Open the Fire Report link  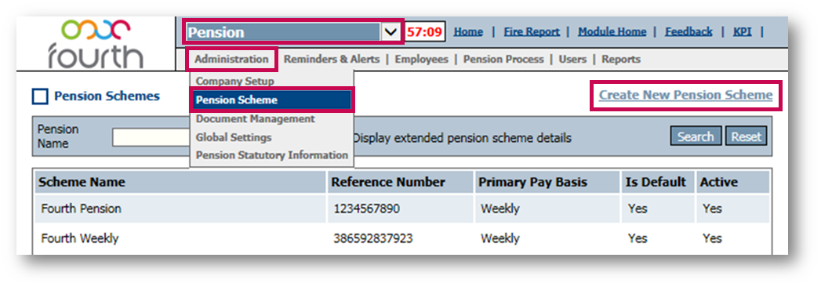point(532,32)
